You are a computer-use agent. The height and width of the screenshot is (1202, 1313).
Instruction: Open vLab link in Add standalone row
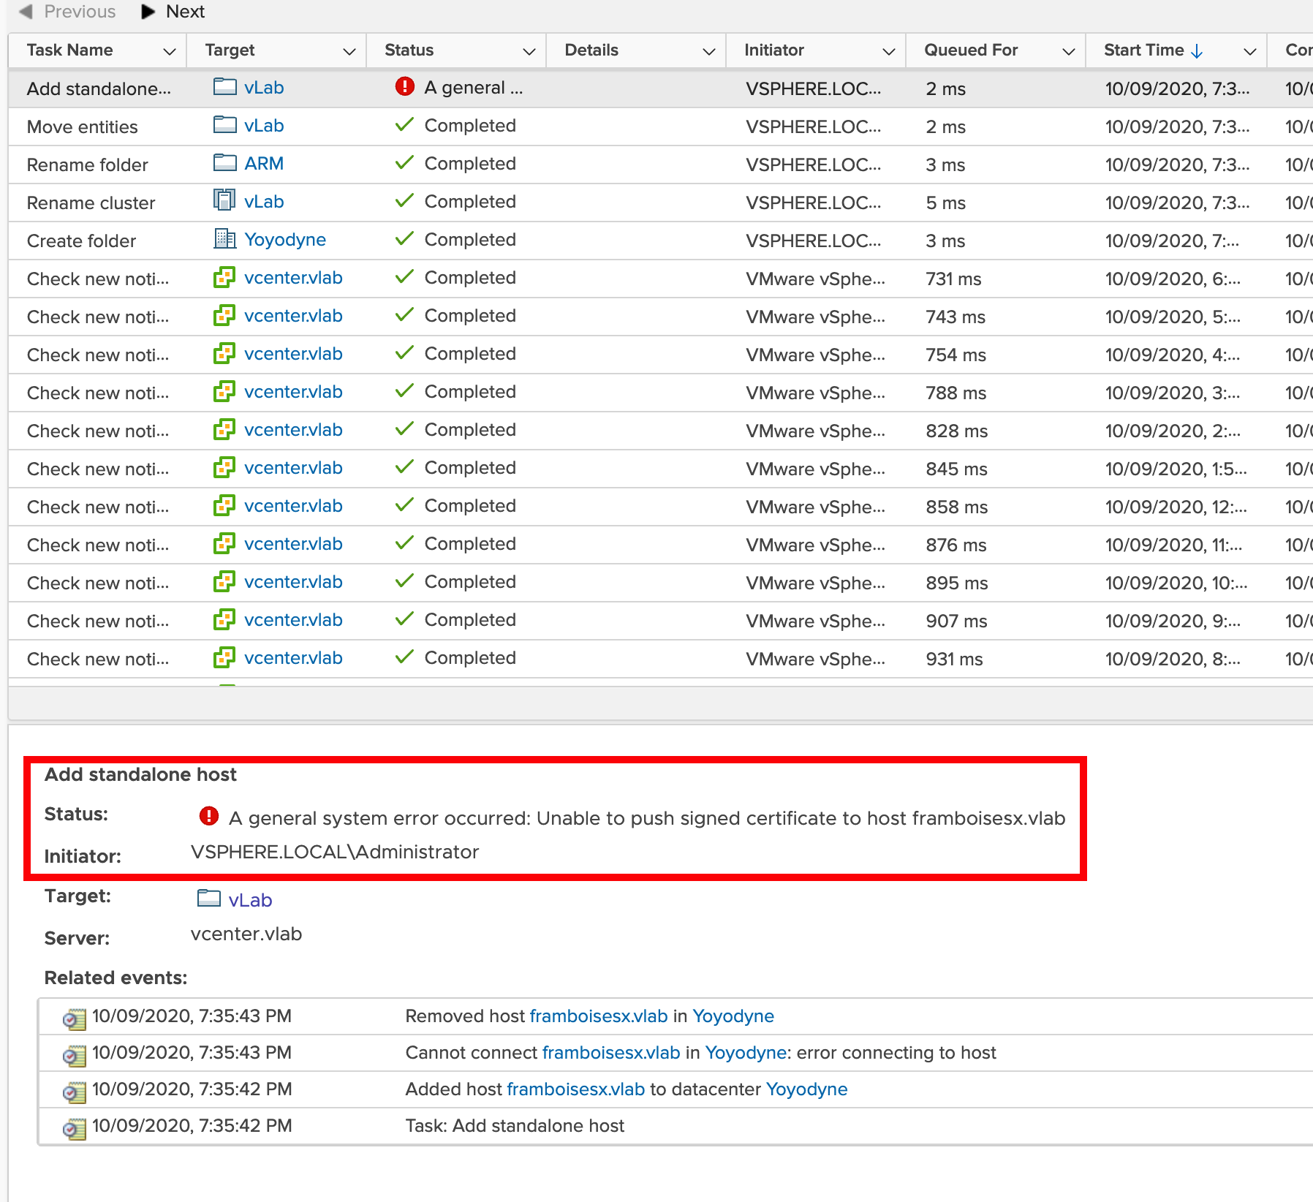pos(264,88)
